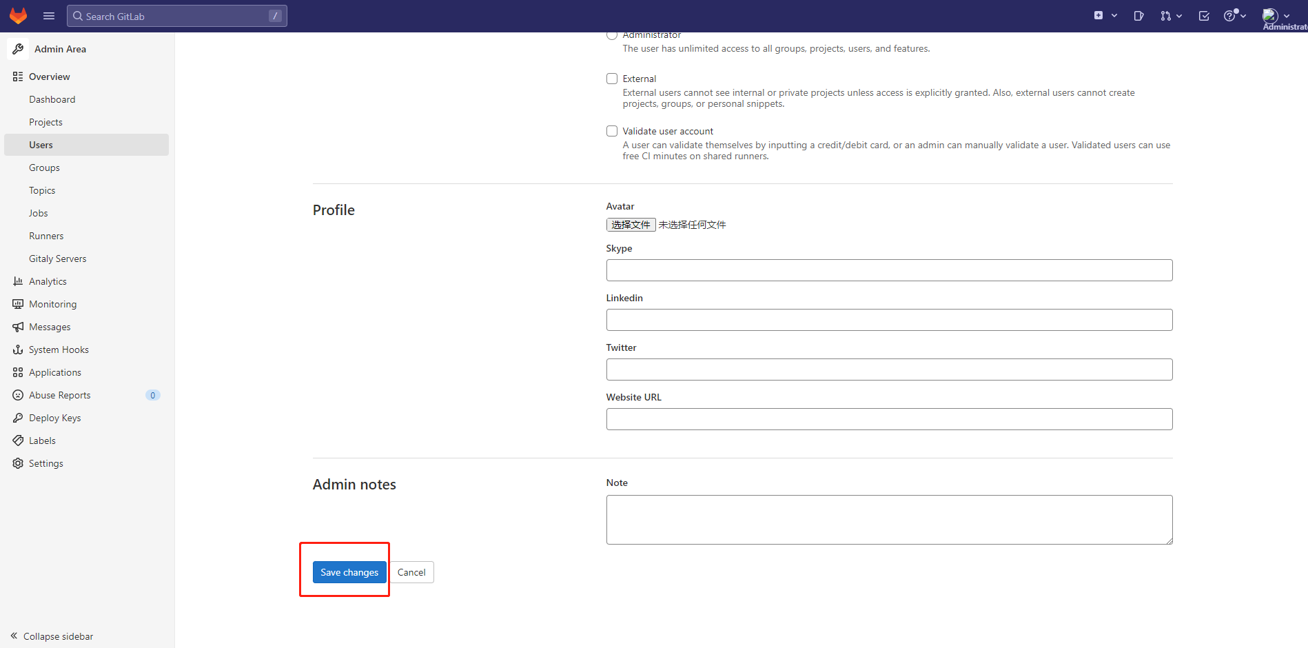This screenshot has height=648, width=1308.
Task: Click the Abuse Reports count badge
Action: pyautogui.click(x=153, y=395)
